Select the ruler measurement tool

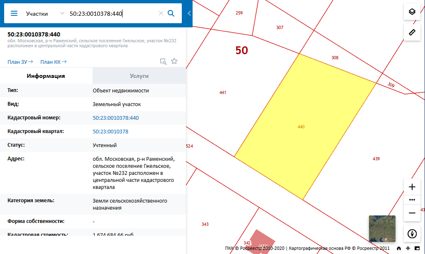pos(412,32)
